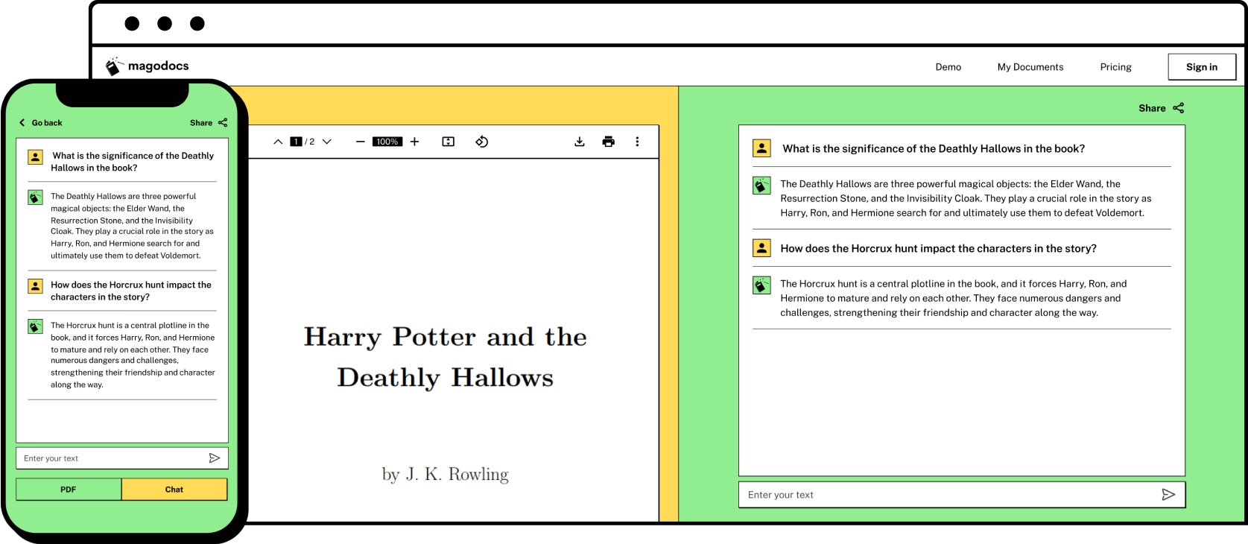
Task: Tap Share on the phone screen
Action: click(x=201, y=123)
